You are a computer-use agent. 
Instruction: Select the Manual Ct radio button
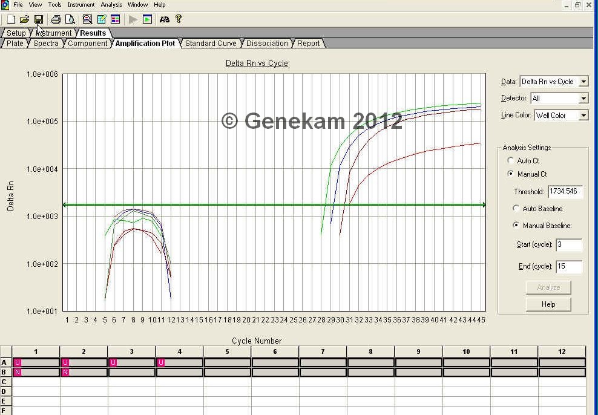click(511, 174)
